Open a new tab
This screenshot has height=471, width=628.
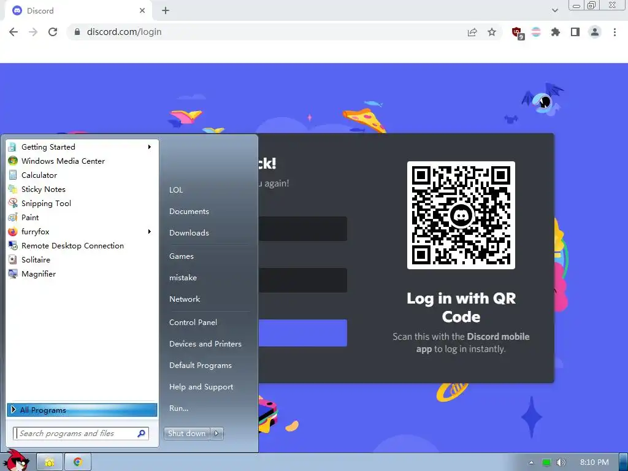166,11
